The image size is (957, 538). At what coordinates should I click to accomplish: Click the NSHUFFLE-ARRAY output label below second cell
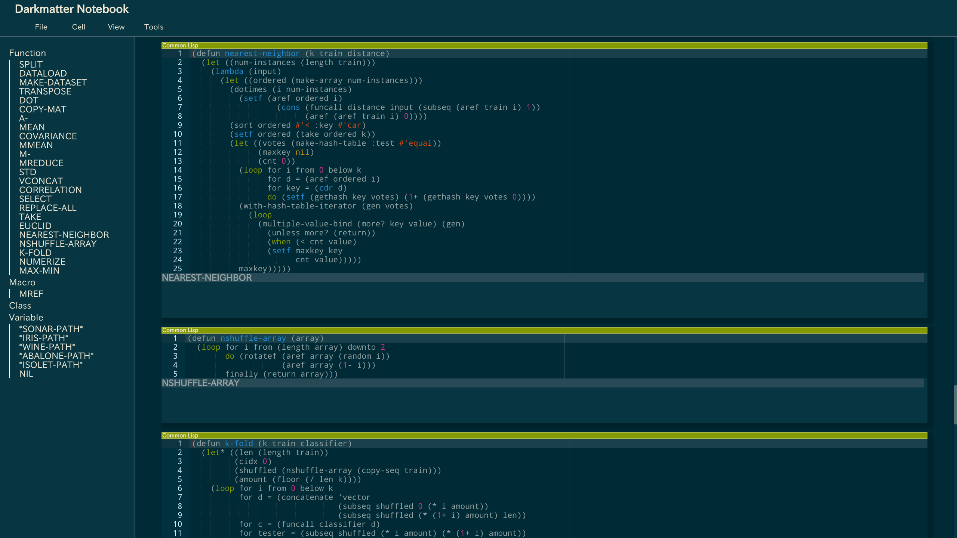201,383
